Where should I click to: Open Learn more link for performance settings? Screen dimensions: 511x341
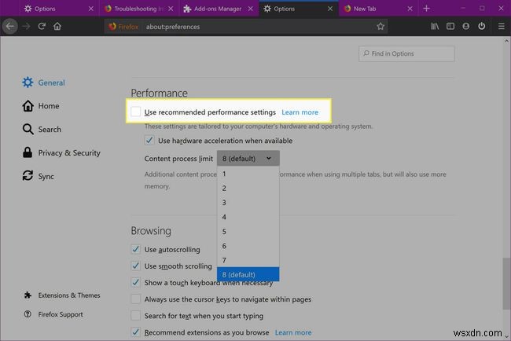point(300,112)
